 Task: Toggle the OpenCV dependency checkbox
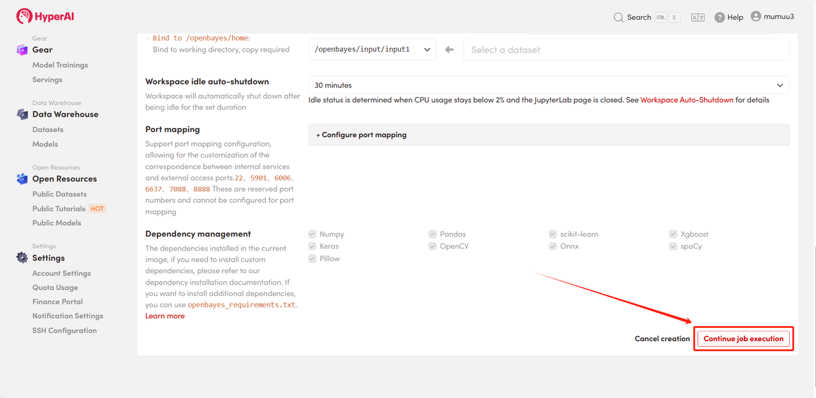(433, 246)
